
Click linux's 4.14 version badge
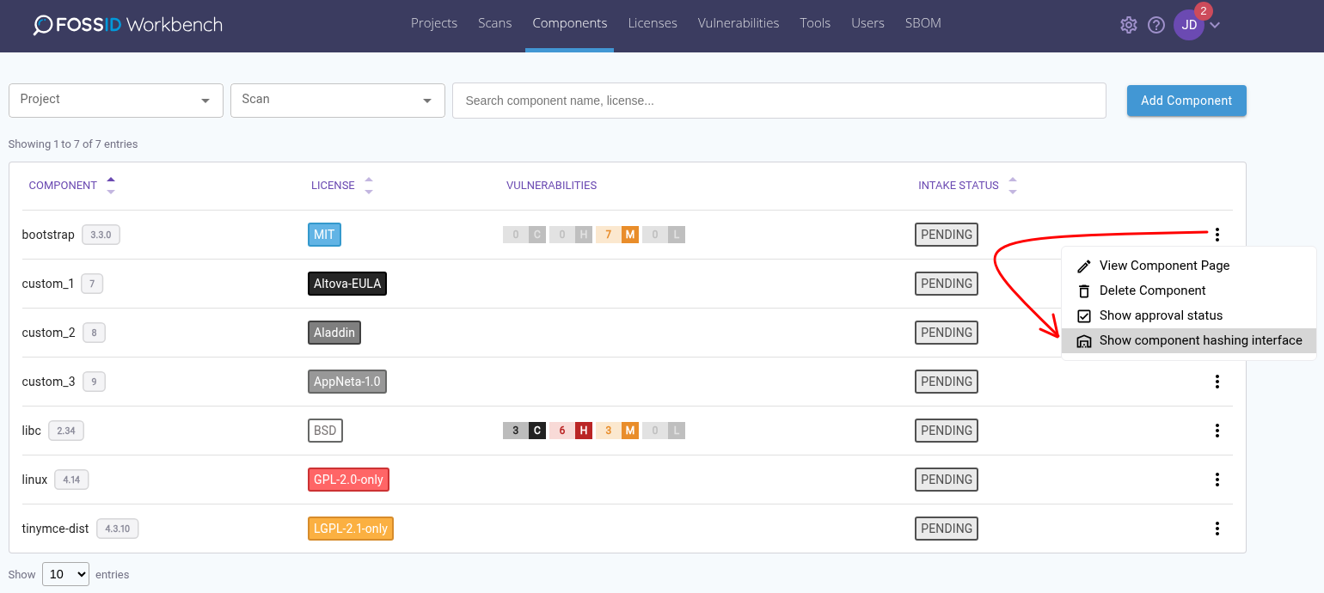71,480
